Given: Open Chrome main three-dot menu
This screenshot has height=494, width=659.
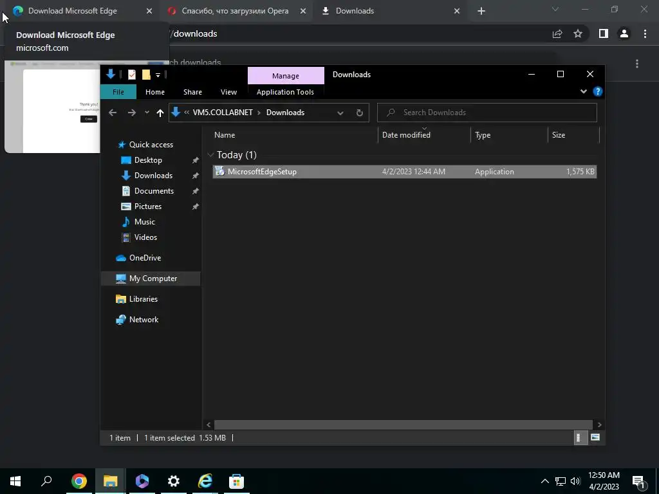Looking at the screenshot, I should click(x=645, y=33).
